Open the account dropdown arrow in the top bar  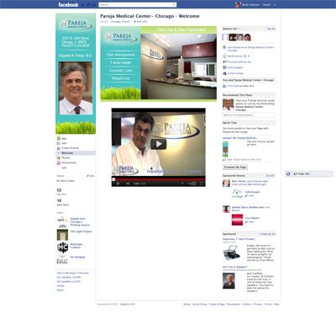tap(275, 5)
